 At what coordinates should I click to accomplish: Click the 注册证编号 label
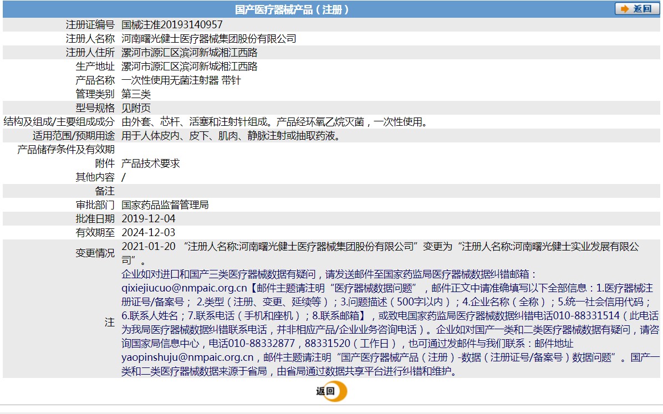(90, 24)
